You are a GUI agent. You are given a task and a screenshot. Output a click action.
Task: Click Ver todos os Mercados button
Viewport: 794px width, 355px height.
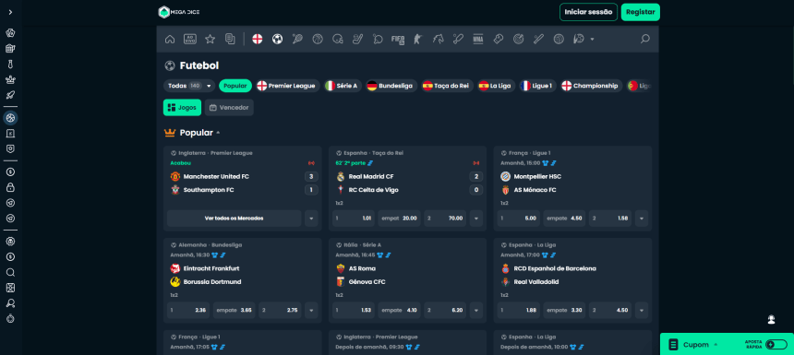[x=234, y=219]
